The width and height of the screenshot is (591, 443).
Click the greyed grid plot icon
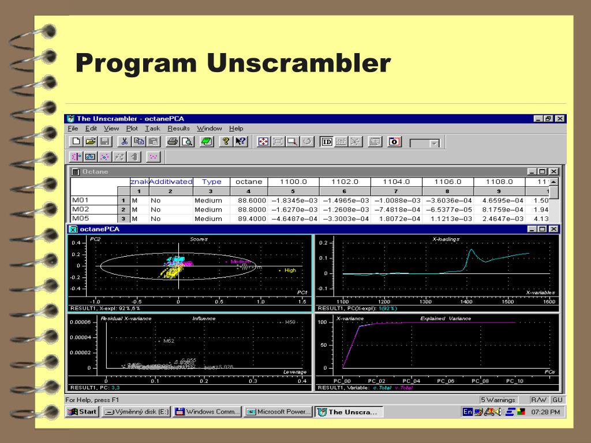[341, 142]
